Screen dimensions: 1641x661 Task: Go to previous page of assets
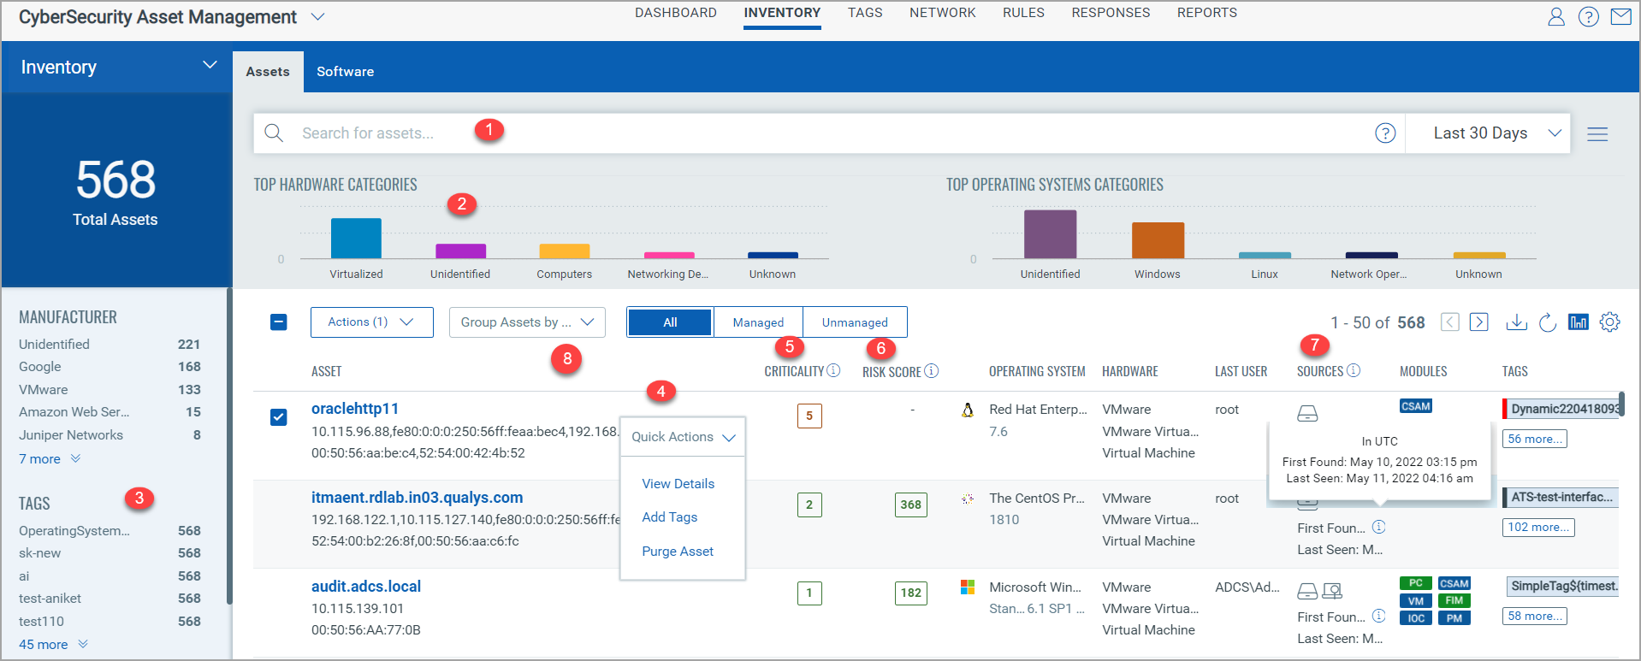pyautogui.click(x=1449, y=322)
